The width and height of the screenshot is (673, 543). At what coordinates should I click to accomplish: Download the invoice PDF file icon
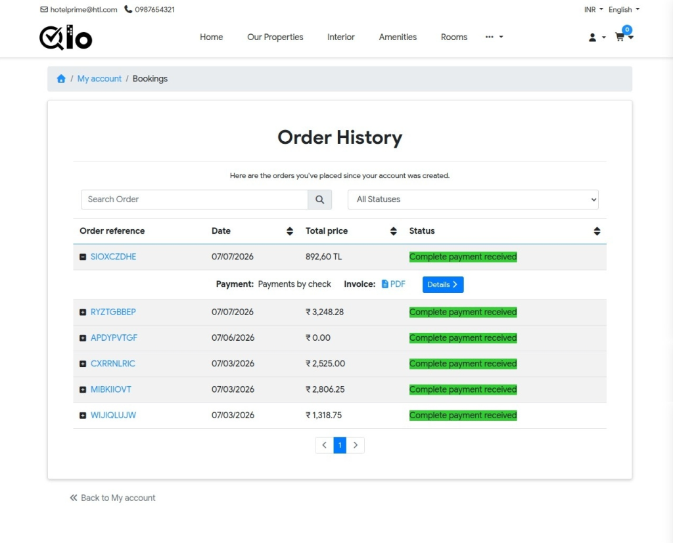tap(384, 284)
